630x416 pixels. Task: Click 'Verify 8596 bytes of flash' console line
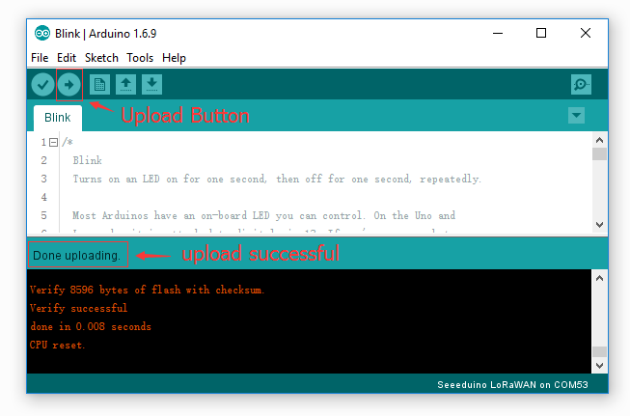coord(147,290)
